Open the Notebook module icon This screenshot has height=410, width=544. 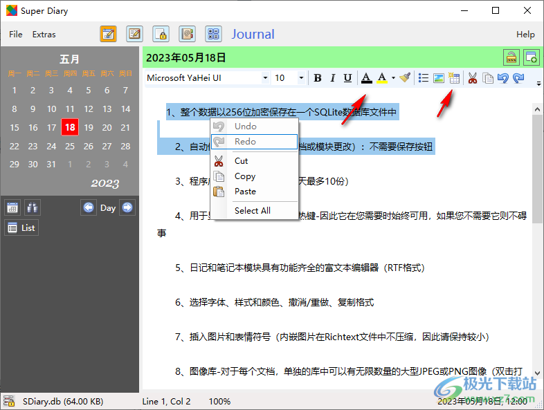pos(134,34)
